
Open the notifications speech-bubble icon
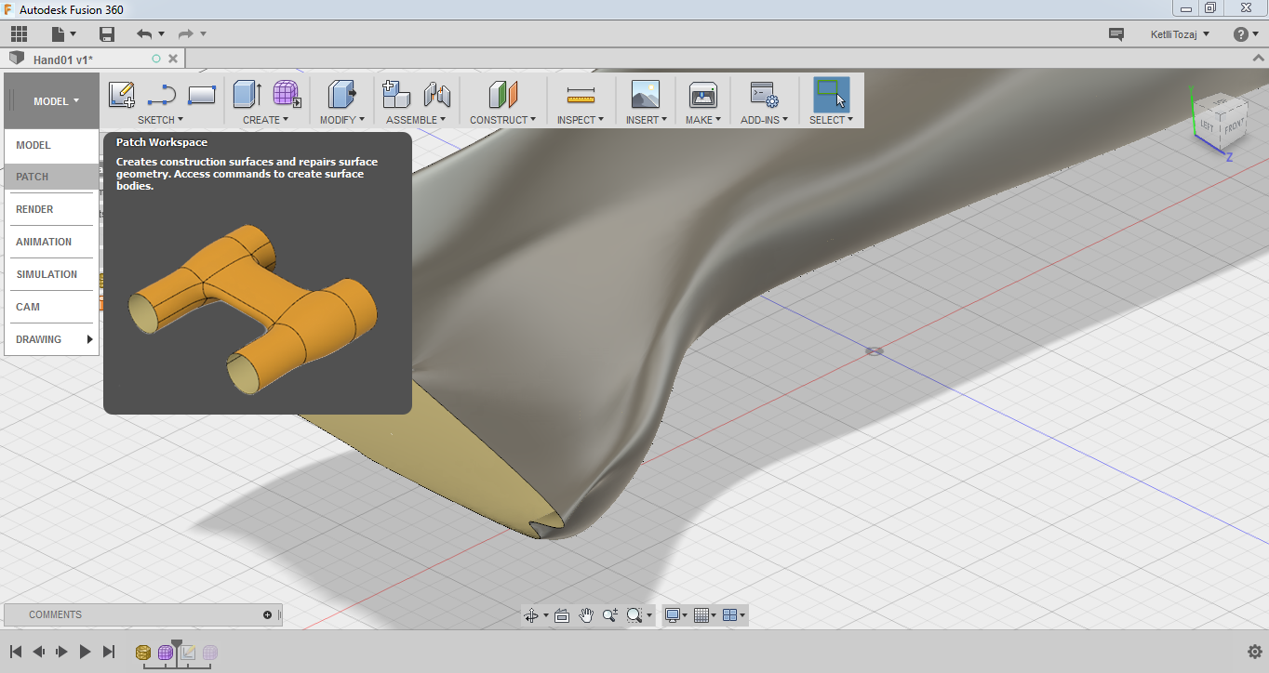pyautogui.click(x=1116, y=34)
